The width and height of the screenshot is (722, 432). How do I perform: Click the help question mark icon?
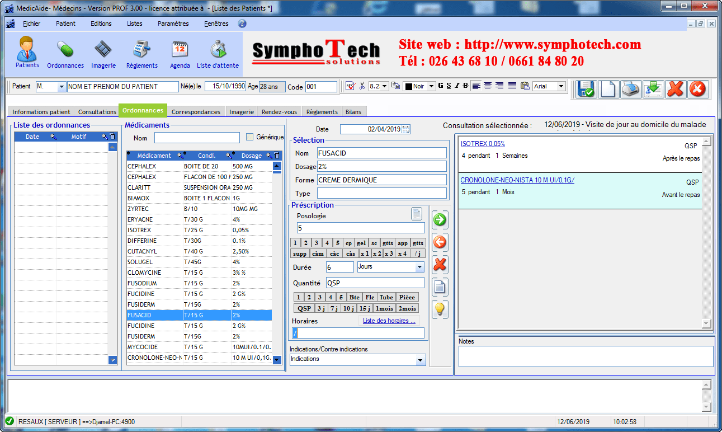coord(242,24)
